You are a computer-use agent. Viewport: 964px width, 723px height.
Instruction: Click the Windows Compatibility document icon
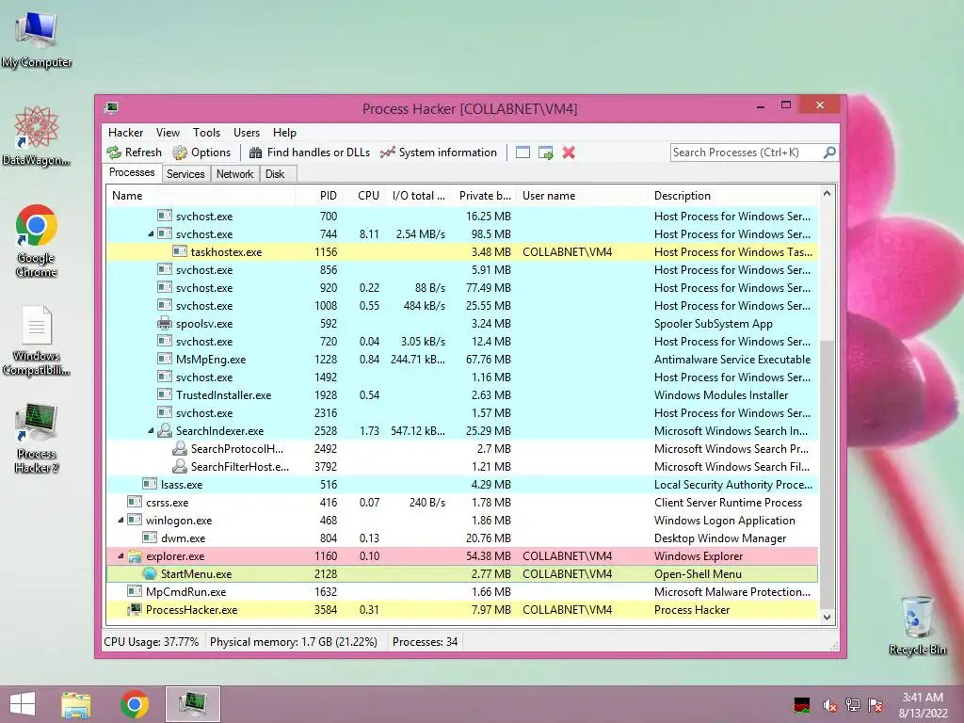point(37,340)
